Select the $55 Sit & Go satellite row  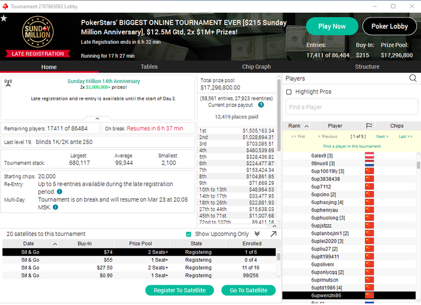pyautogui.click(x=139, y=260)
